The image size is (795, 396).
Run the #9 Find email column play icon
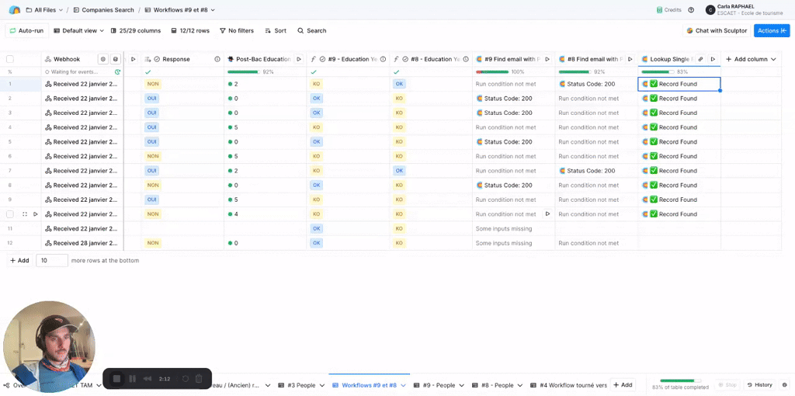point(547,59)
